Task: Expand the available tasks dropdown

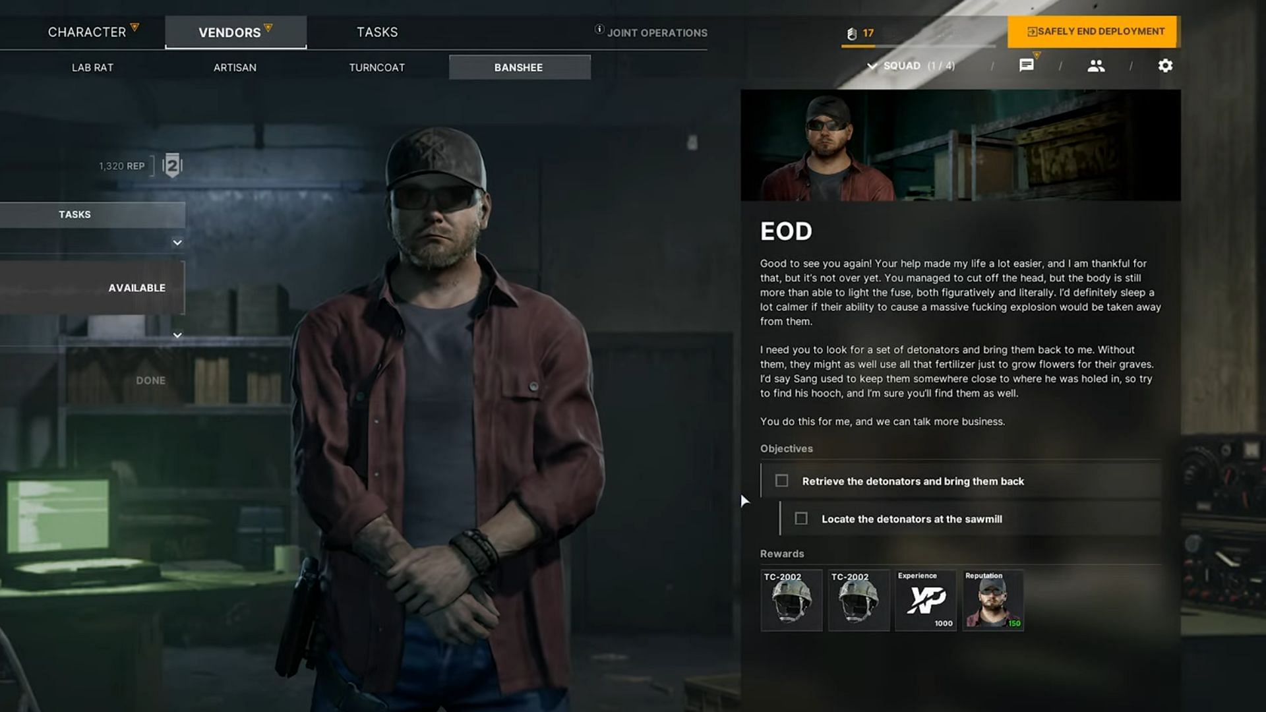Action: tap(177, 334)
